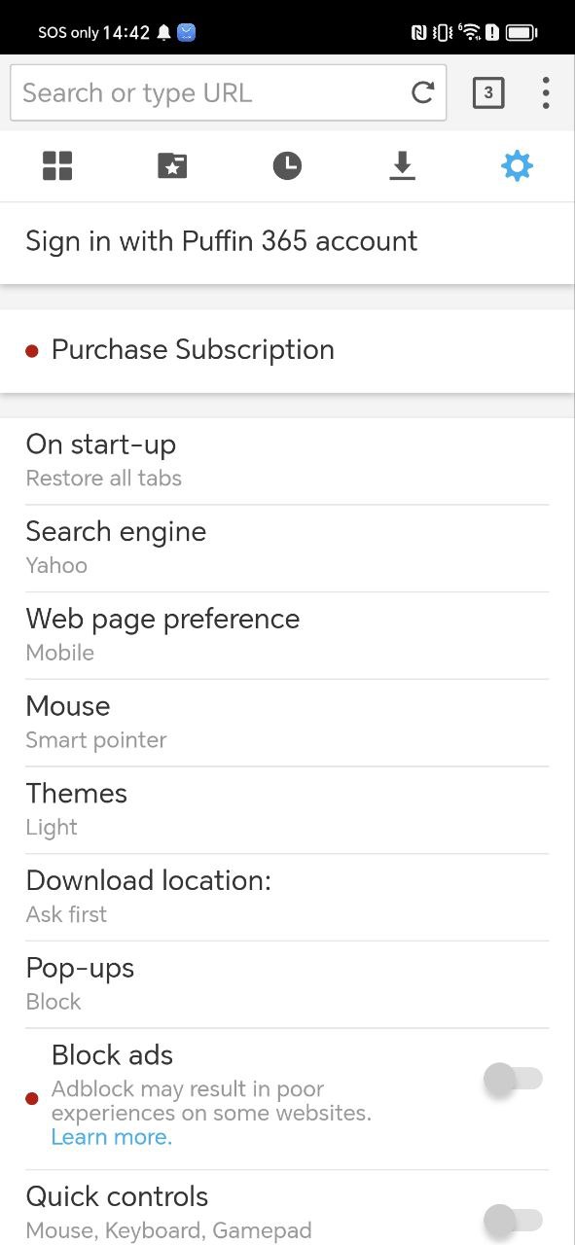Open the Themes setting
This screenshot has height=1245, width=575.
click(x=287, y=810)
